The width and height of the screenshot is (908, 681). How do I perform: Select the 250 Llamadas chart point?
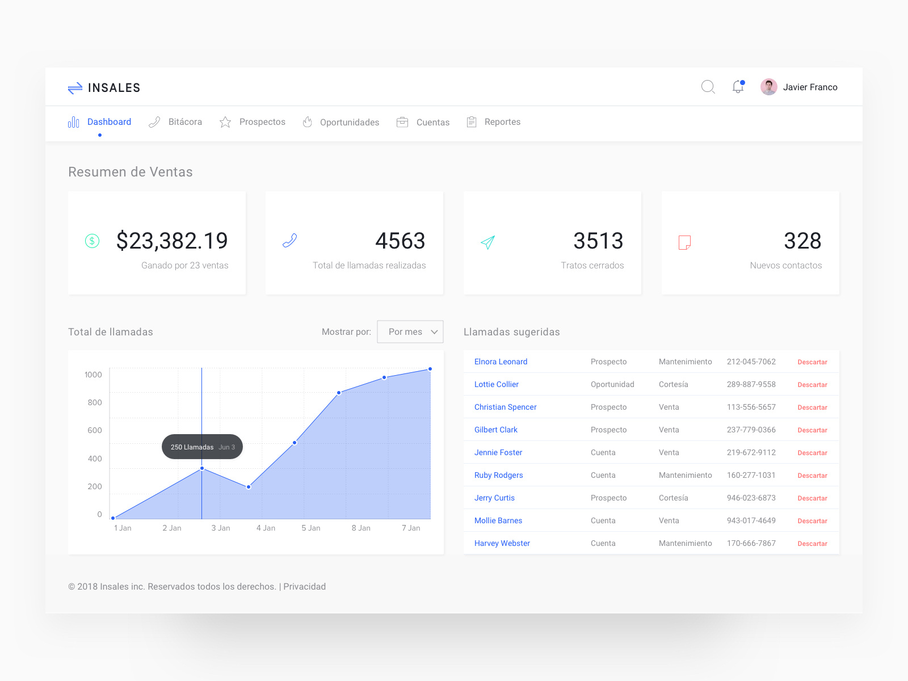(x=202, y=468)
